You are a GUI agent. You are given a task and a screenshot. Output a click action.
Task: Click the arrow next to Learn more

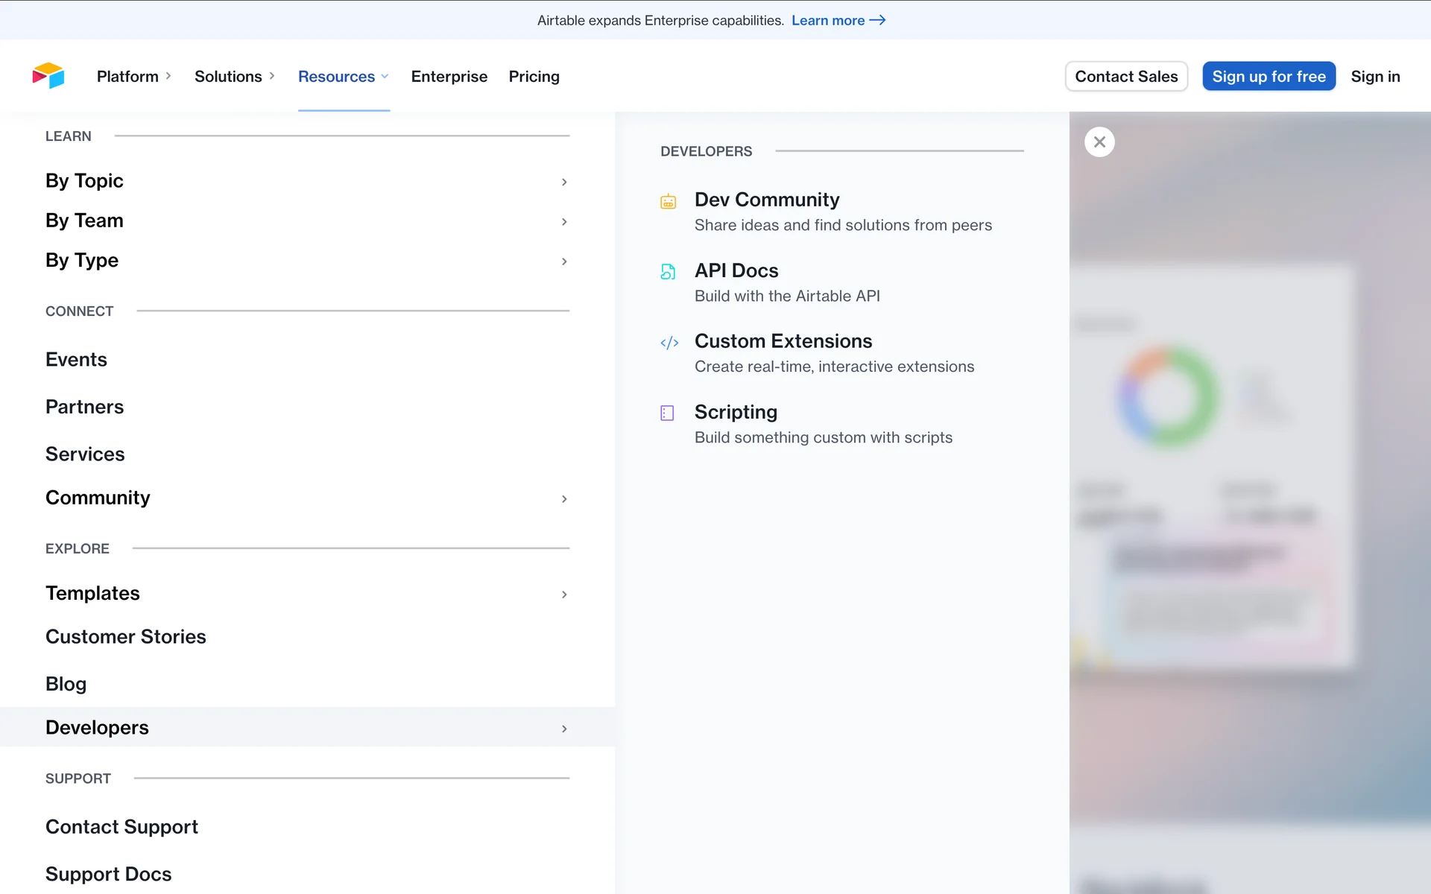coord(878,20)
